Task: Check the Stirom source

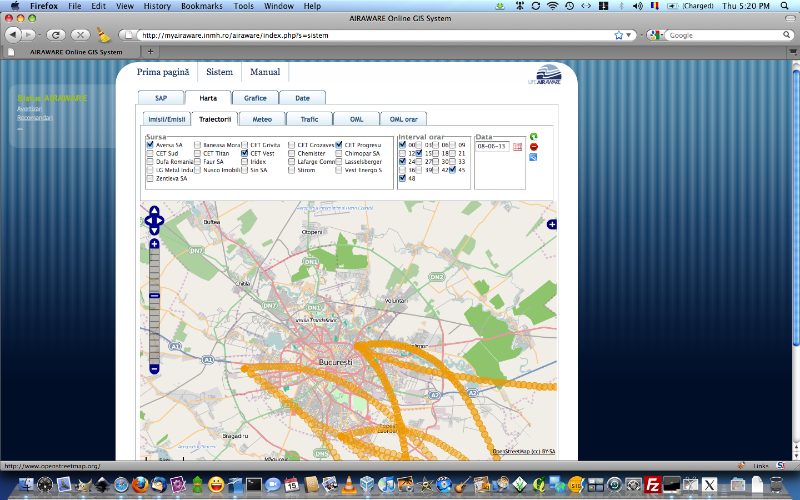Action: 292,170
